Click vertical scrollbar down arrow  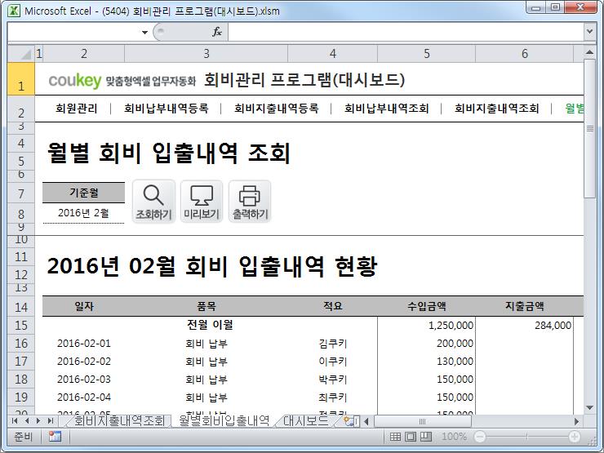pos(589,407)
